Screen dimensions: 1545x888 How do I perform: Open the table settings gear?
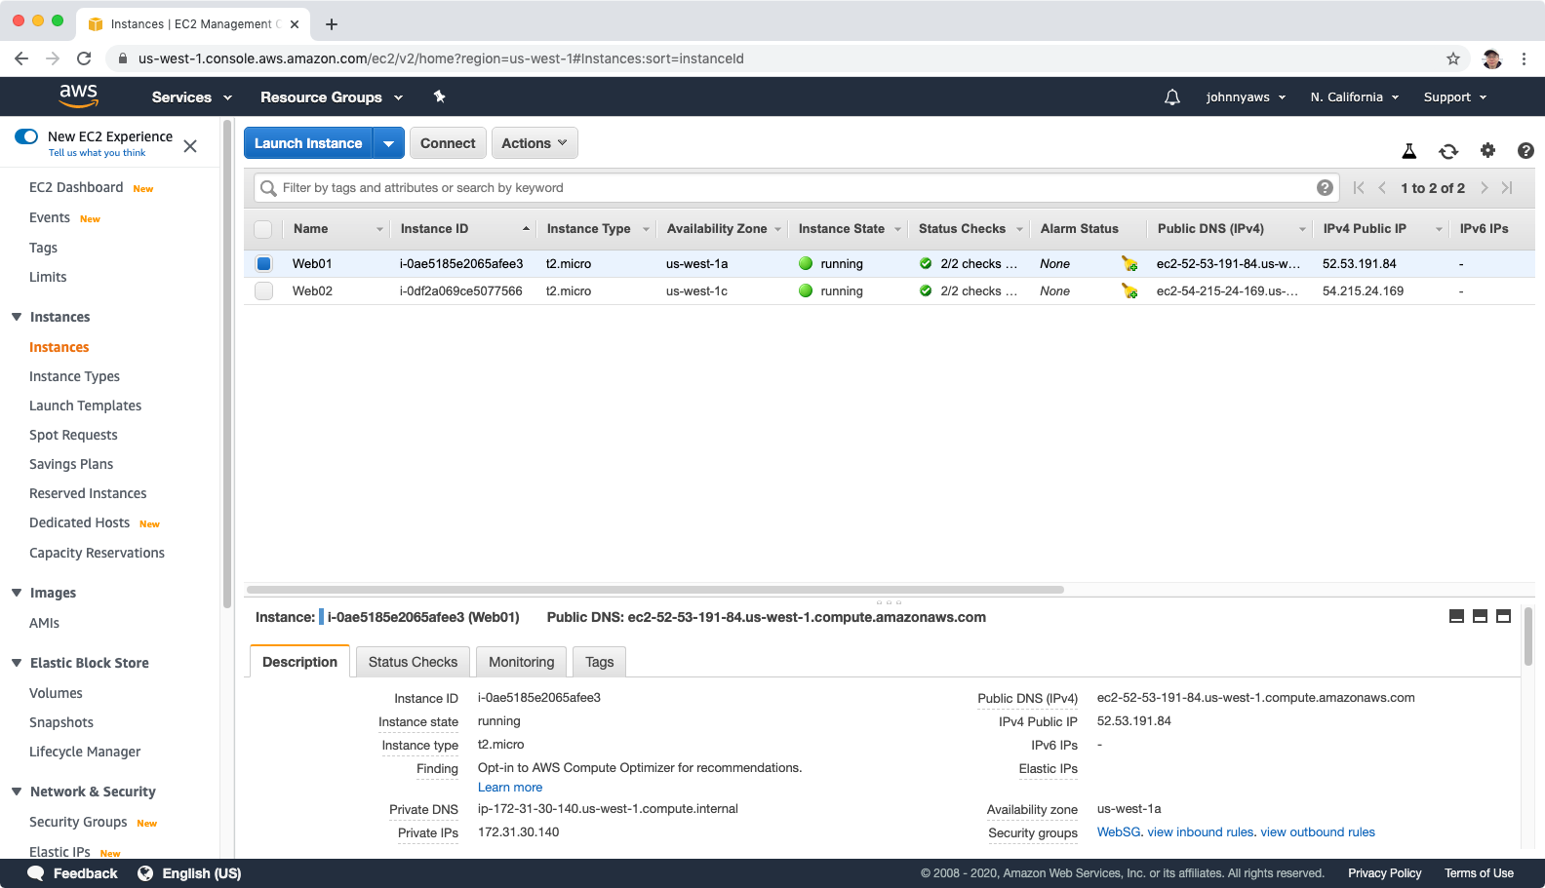tap(1487, 150)
